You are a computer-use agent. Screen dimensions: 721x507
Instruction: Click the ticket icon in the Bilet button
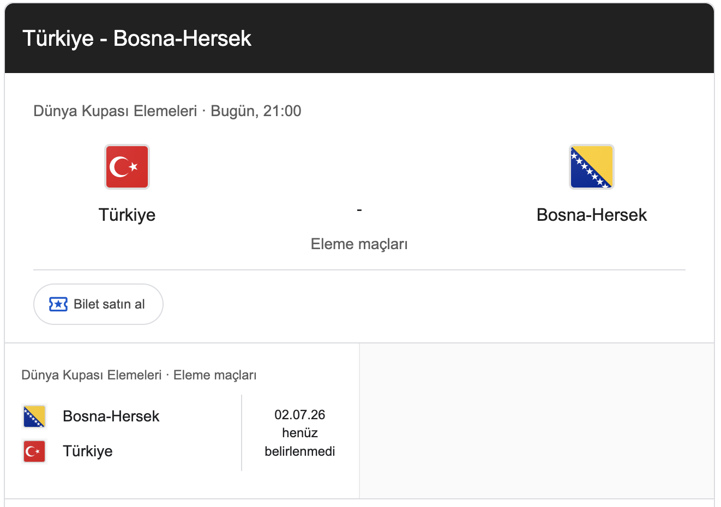point(58,304)
